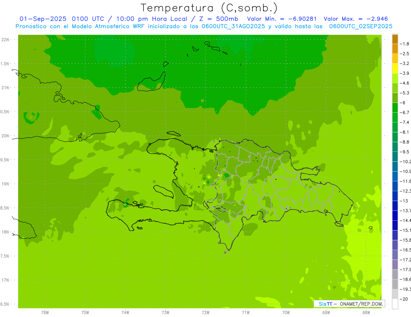Click the '-13.7' colorbar value
This screenshot has height=317, width=411.
click(x=406, y=211)
